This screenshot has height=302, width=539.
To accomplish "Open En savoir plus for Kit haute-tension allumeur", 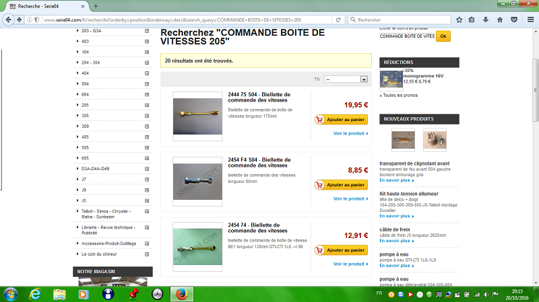I will click(x=396, y=216).
